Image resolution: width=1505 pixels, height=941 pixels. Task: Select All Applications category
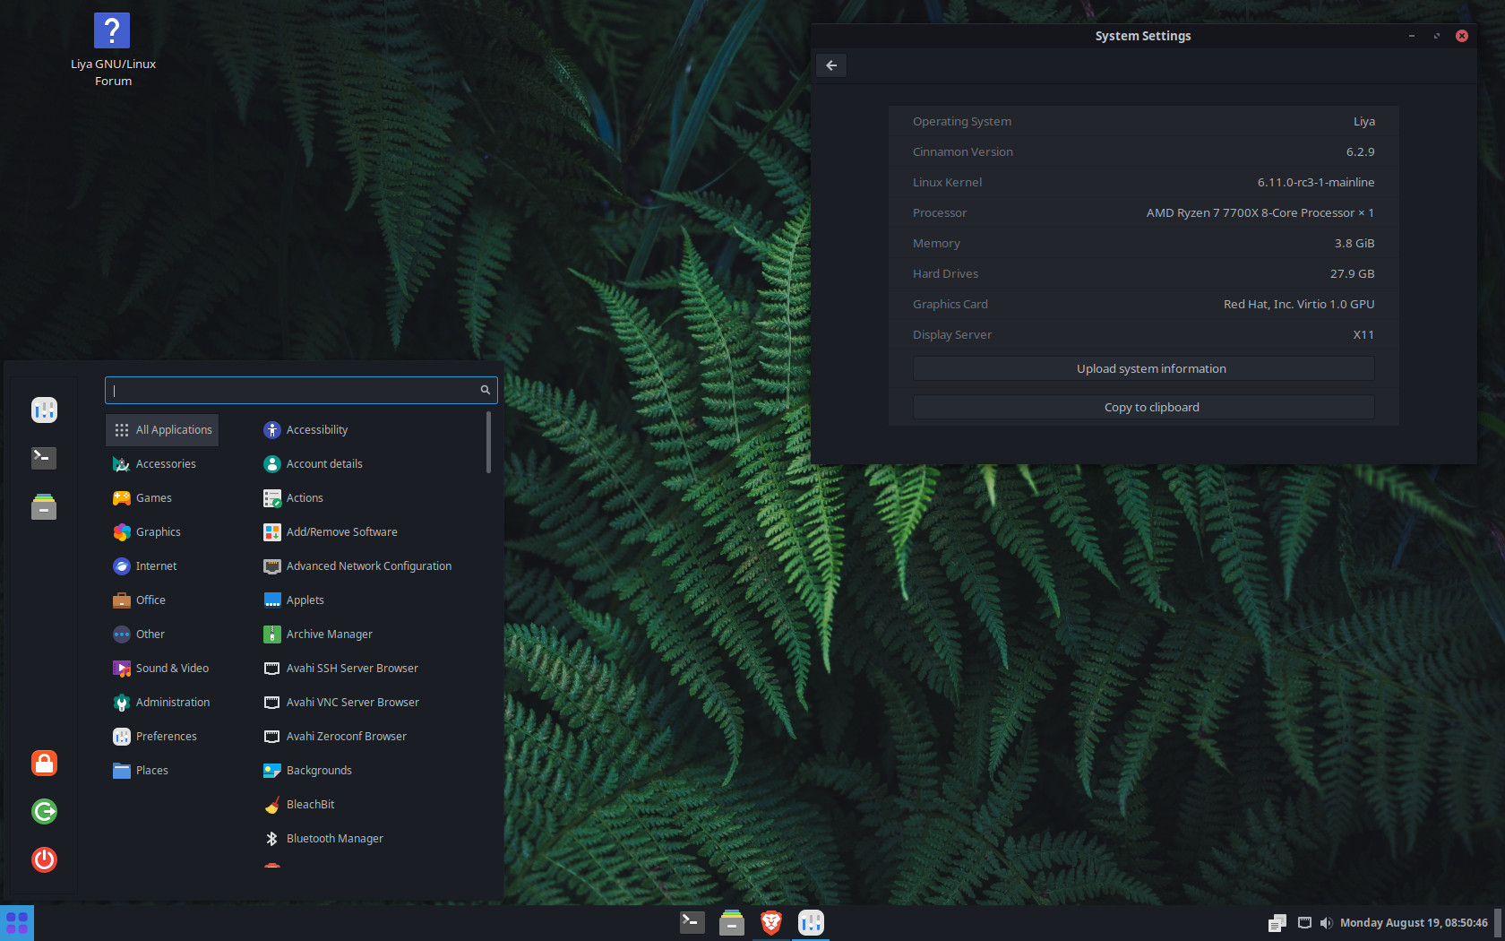pyautogui.click(x=162, y=430)
